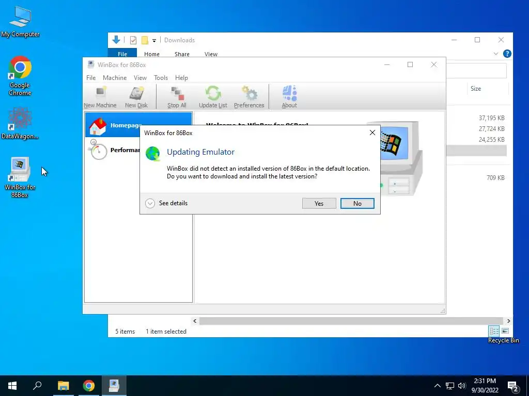Image resolution: width=529 pixels, height=396 pixels.
Task: Click the Explorer help question mark icon
Action: (x=507, y=54)
